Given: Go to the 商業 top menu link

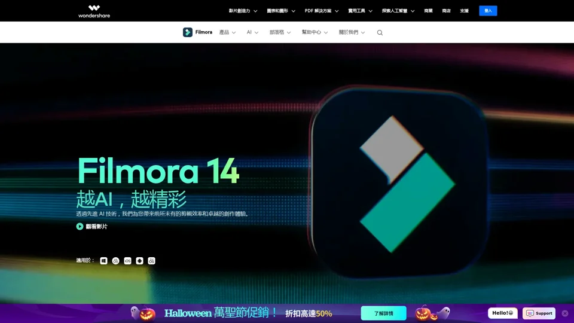Looking at the screenshot, I should (x=428, y=11).
